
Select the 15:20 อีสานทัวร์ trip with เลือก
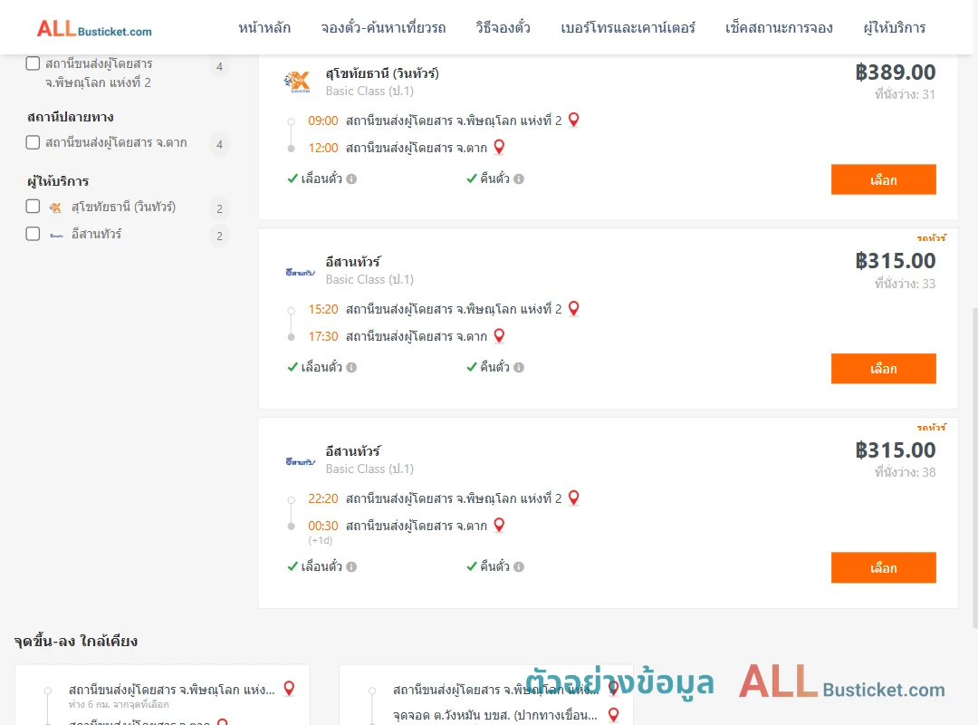click(883, 369)
